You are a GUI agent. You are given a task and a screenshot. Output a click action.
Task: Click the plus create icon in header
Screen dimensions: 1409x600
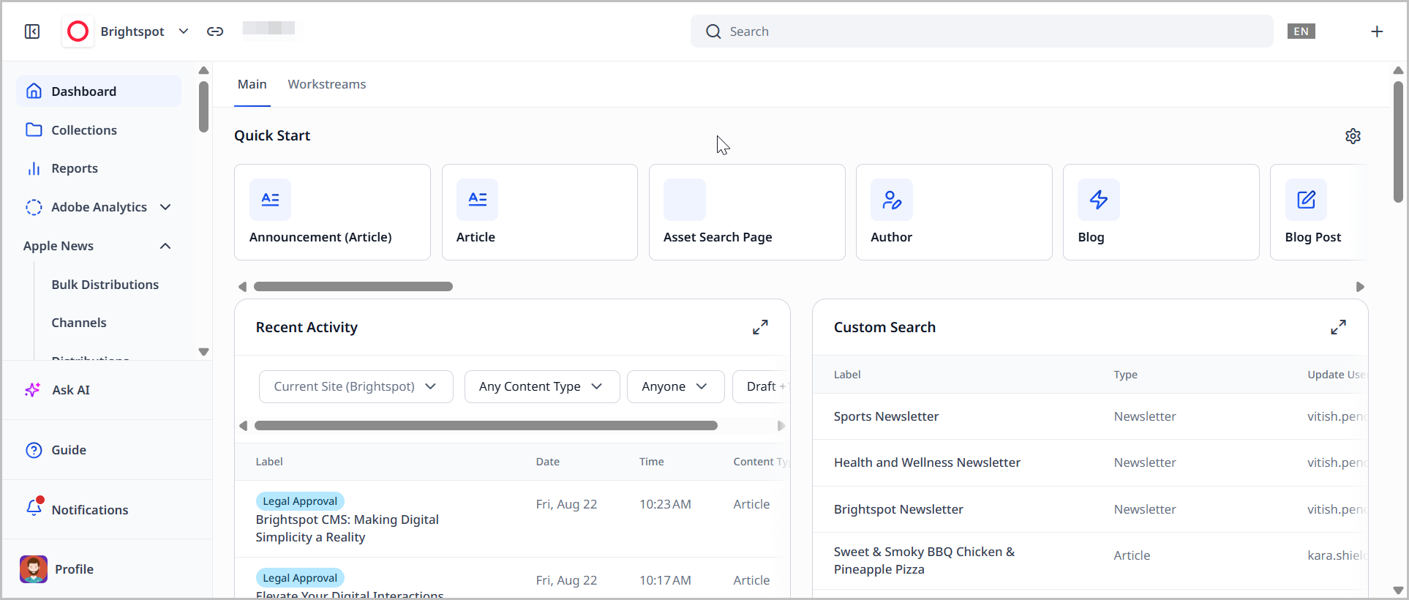[1377, 31]
